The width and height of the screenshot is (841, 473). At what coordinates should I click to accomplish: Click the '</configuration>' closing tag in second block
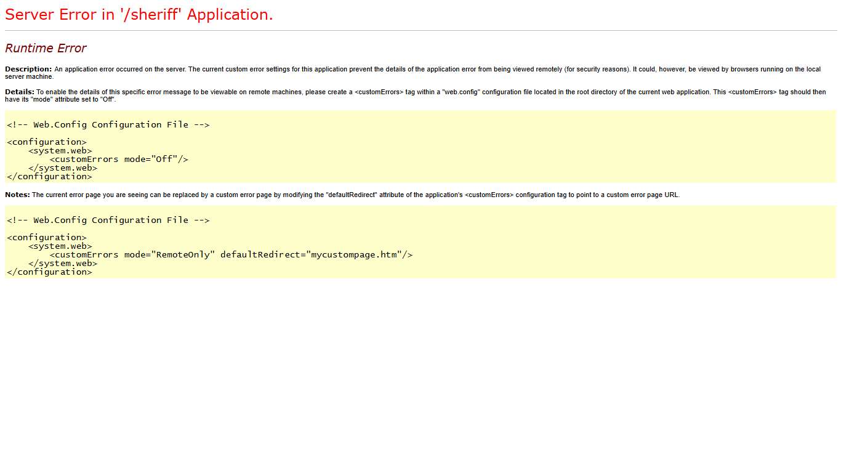pyautogui.click(x=49, y=272)
